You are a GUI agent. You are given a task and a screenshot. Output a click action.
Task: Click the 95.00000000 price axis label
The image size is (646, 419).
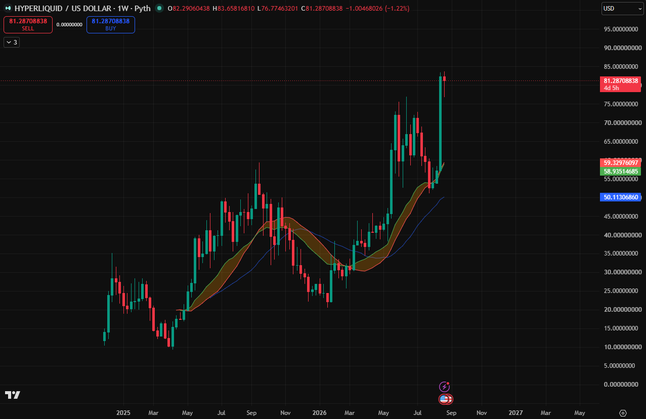tap(621, 29)
